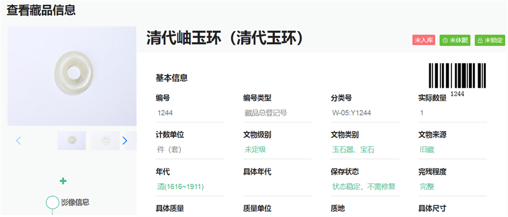Click the 质量单位 field label

[x=257, y=209]
